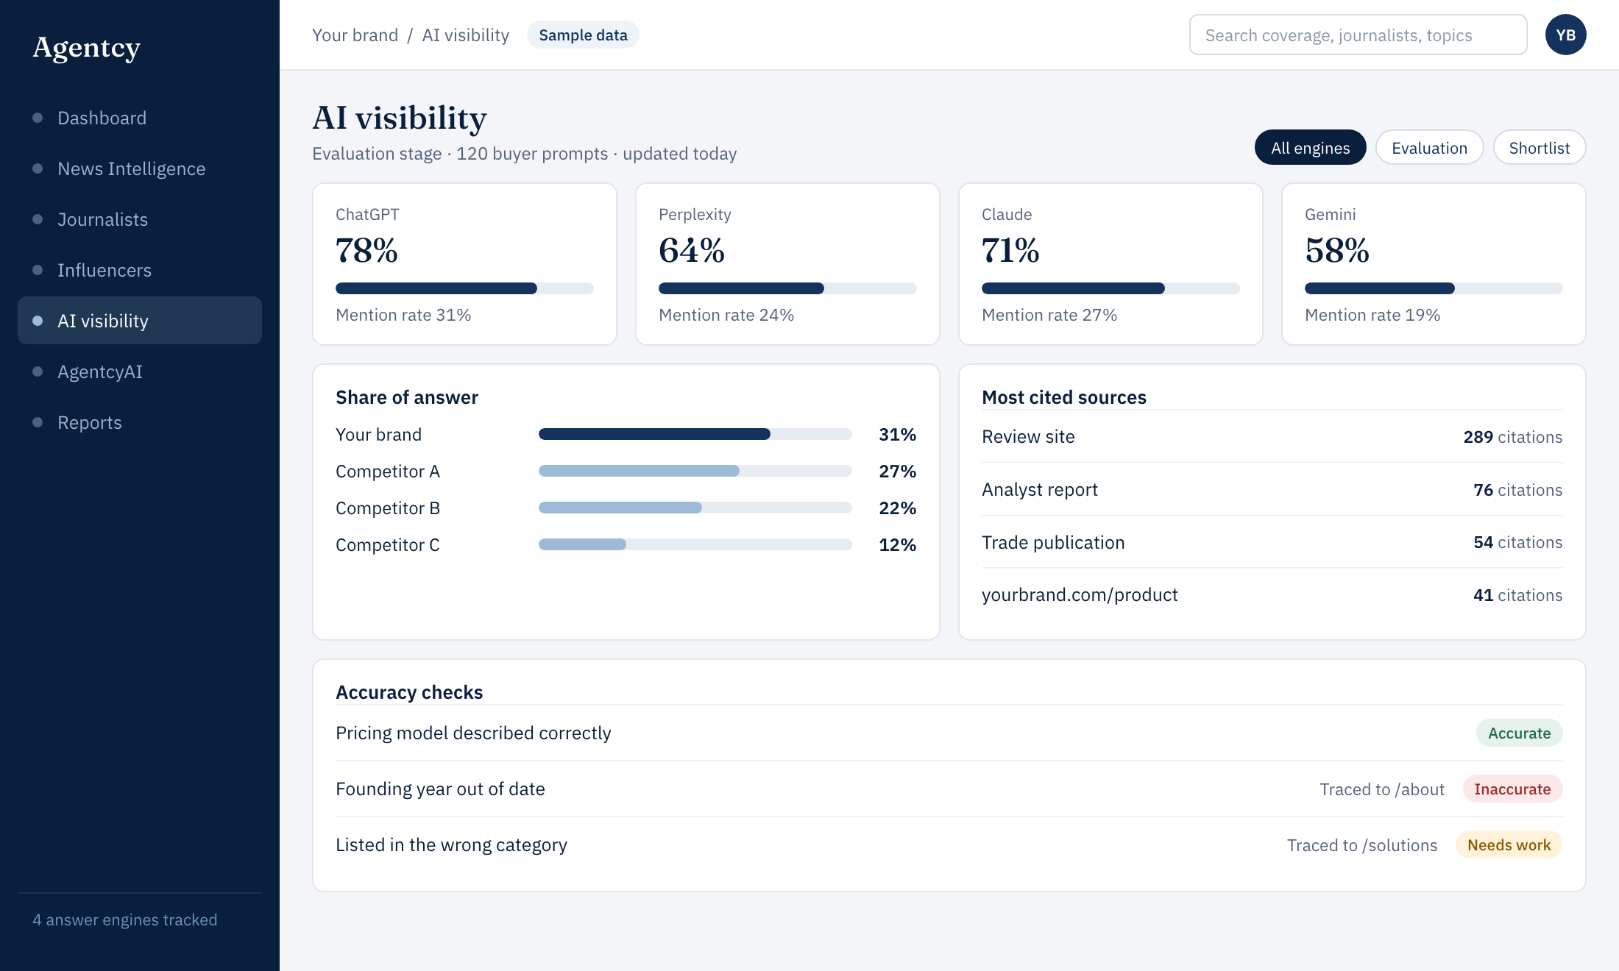The width and height of the screenshot is (1619, 971).
Task: Switch to the Evaluation filter
Action: coord(1429,148)
